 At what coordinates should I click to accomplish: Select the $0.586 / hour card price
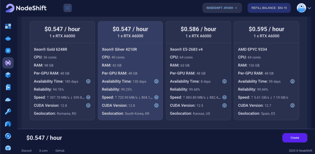(198, 29)
